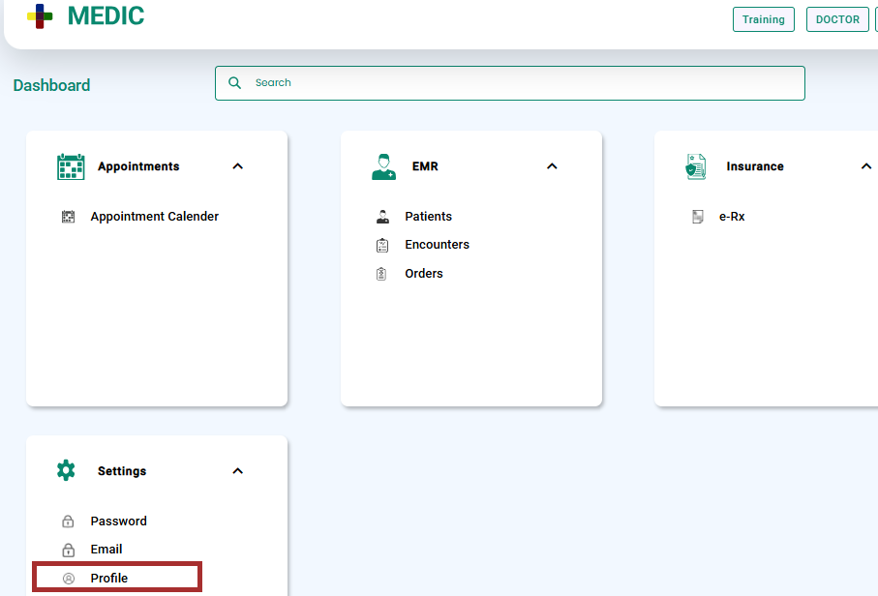The width and height of the screenshot is (878, 596).
Task: Open the Patients page
Action: point(429,217)
